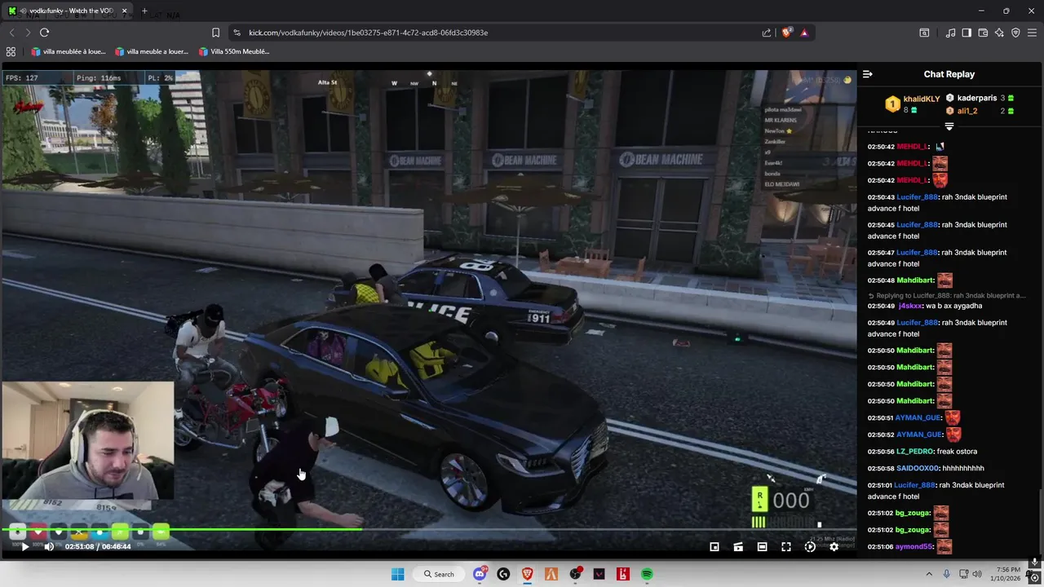Open Discord from the taskbar
This screenshot has width=1044, height=587.
pyautogui.click(x=480, y=574)
